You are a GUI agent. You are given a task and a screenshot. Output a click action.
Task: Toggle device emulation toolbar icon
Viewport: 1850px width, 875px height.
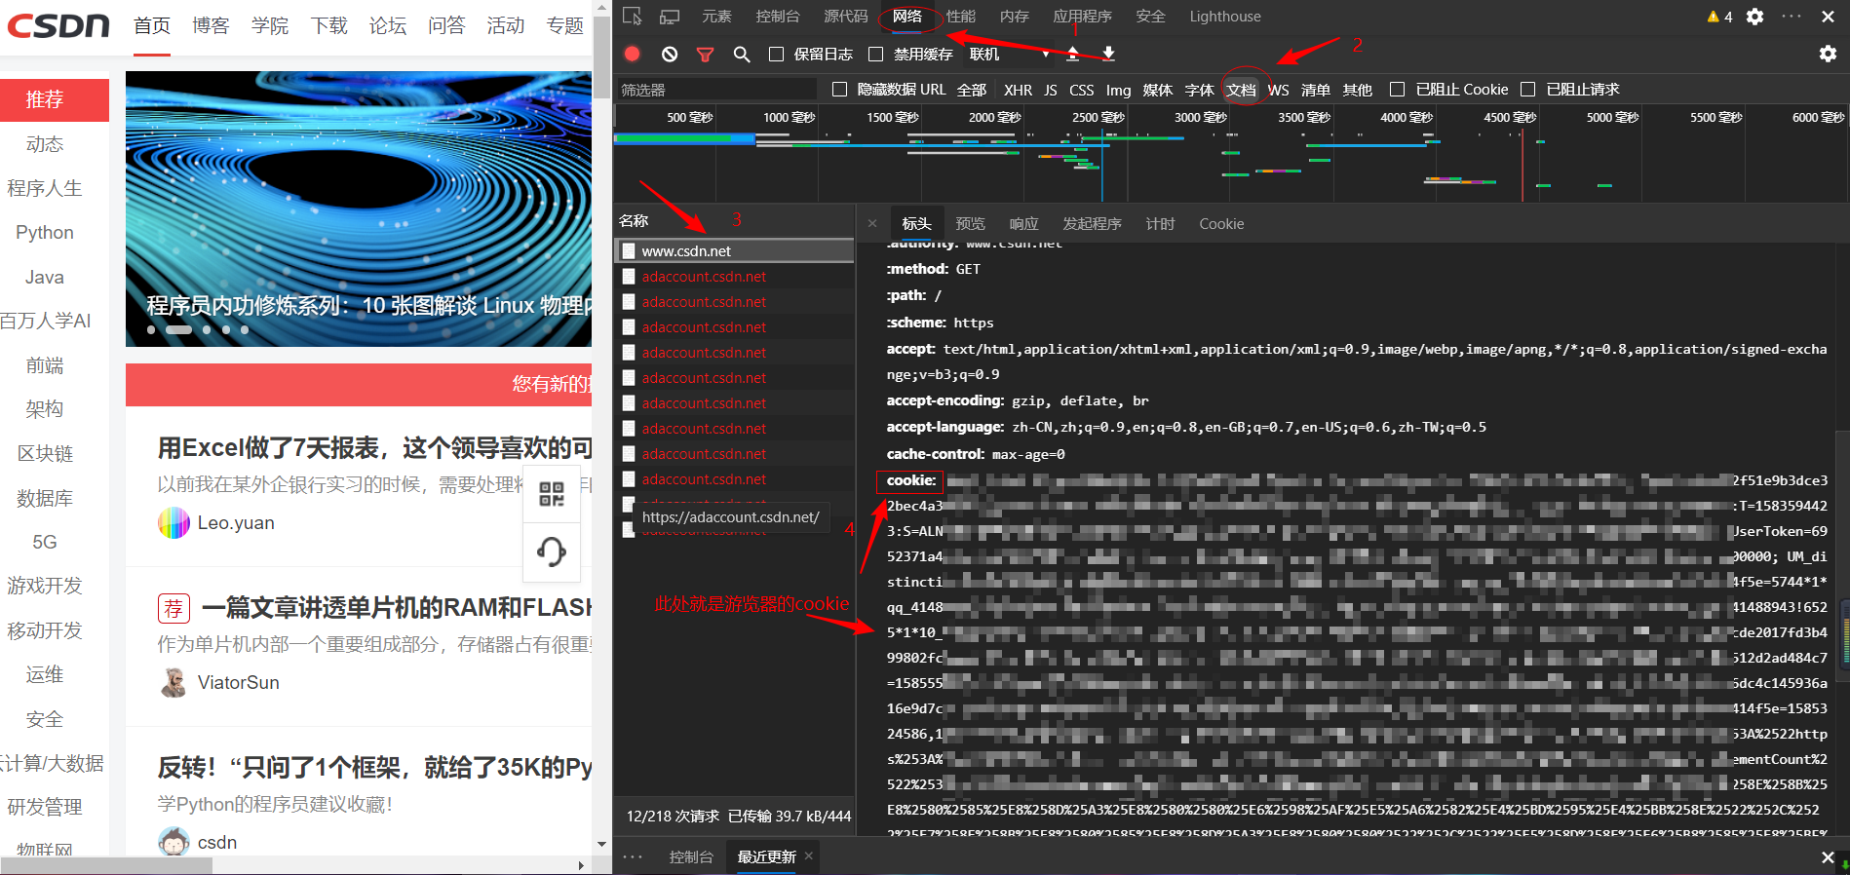pos(670,17)
